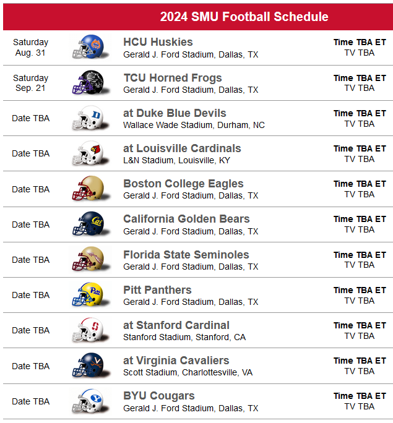393x423 pixels.
Task: Click the Stanford Cardinal helmet icon
Action: 90,330
